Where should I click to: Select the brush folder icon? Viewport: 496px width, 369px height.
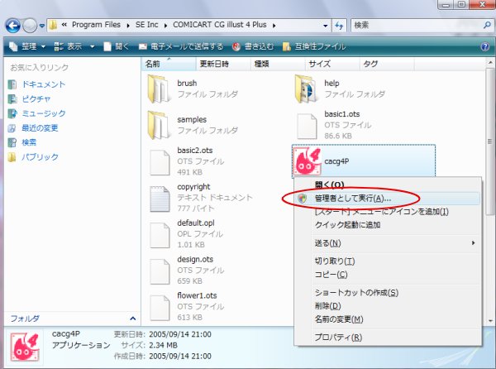coord(159,89)
